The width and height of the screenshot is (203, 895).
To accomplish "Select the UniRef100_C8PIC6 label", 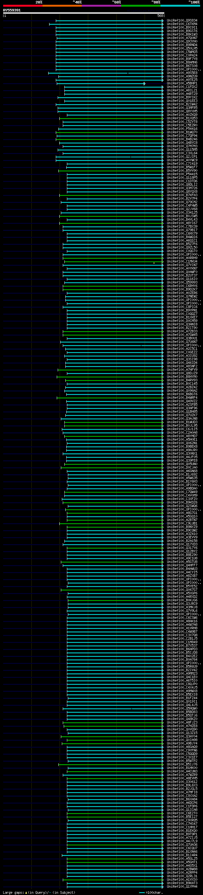I will point(182,307).
